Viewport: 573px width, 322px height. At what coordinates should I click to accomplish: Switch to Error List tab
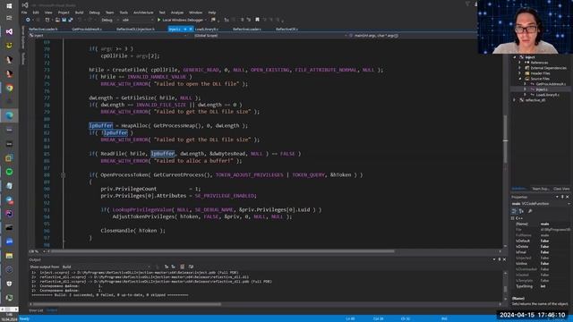click(x=36, y=310)
